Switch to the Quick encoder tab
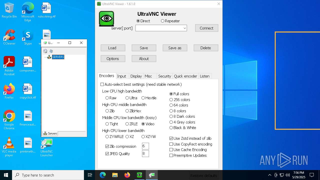This screenshot has height=180, width=320. pos(185,76)
